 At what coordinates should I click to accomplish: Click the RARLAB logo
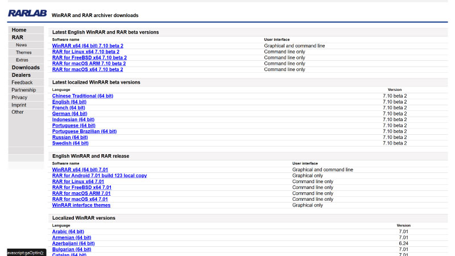27,13
